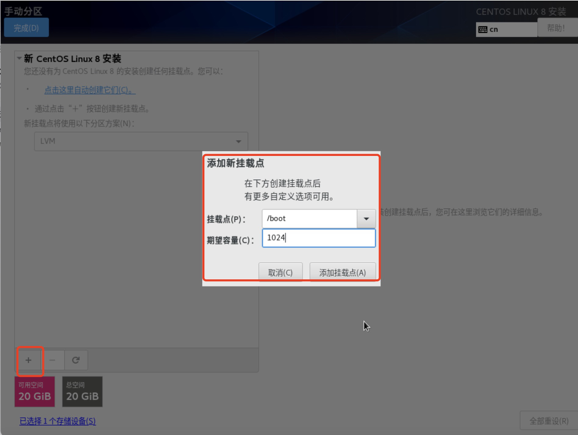Click the refresh storage reload icon
The height and width of the screenshot is (435, 578).
coord(76,360)
